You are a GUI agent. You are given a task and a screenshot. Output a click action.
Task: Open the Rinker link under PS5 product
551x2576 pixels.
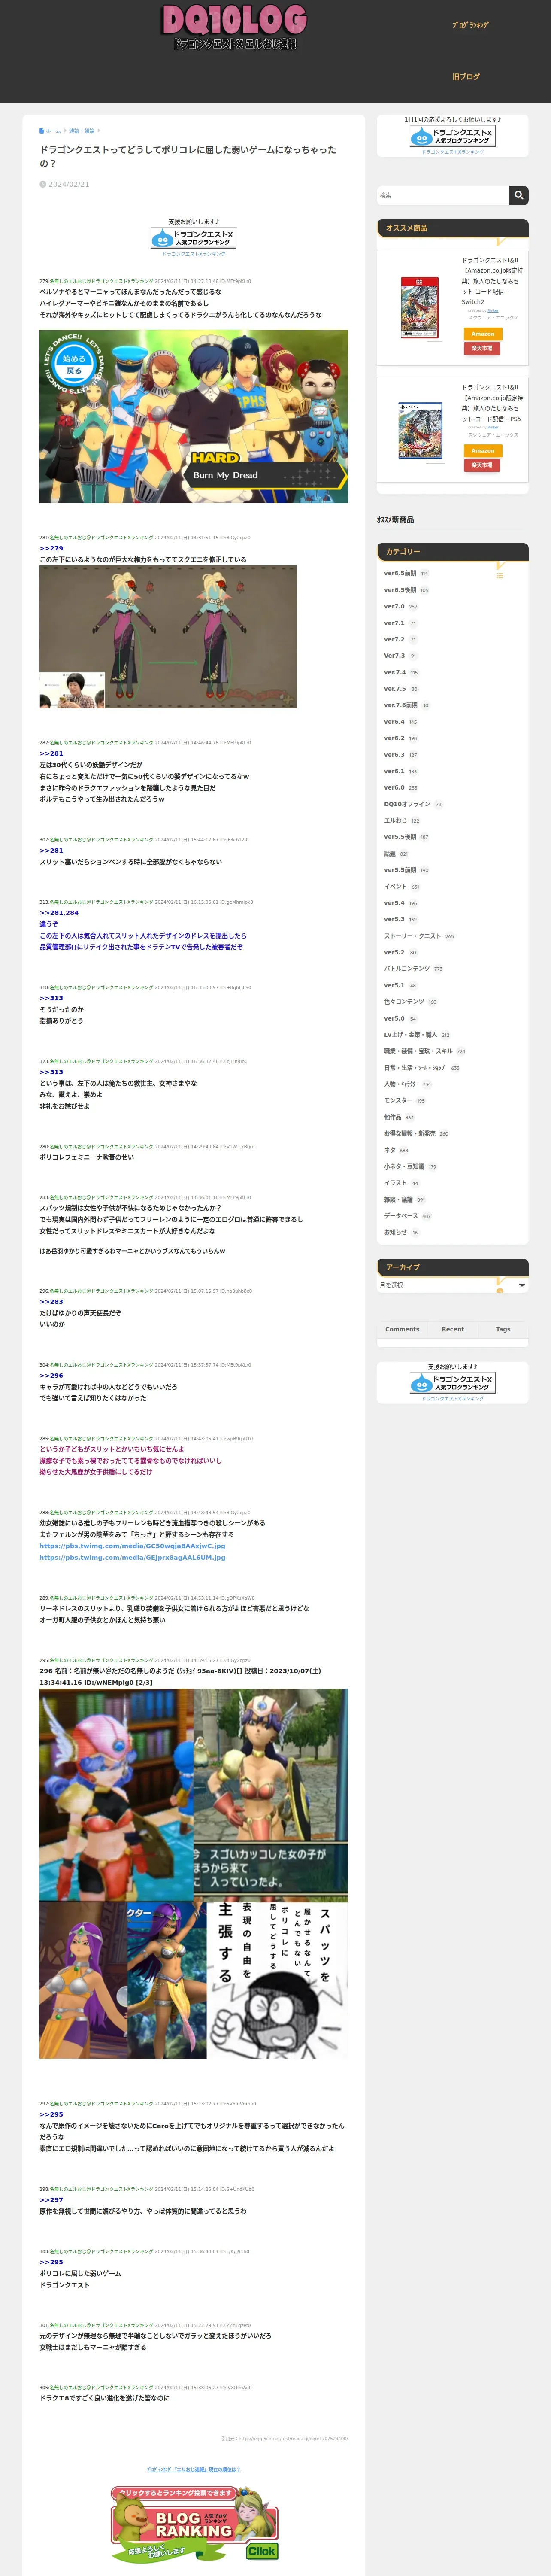point(493,427)
